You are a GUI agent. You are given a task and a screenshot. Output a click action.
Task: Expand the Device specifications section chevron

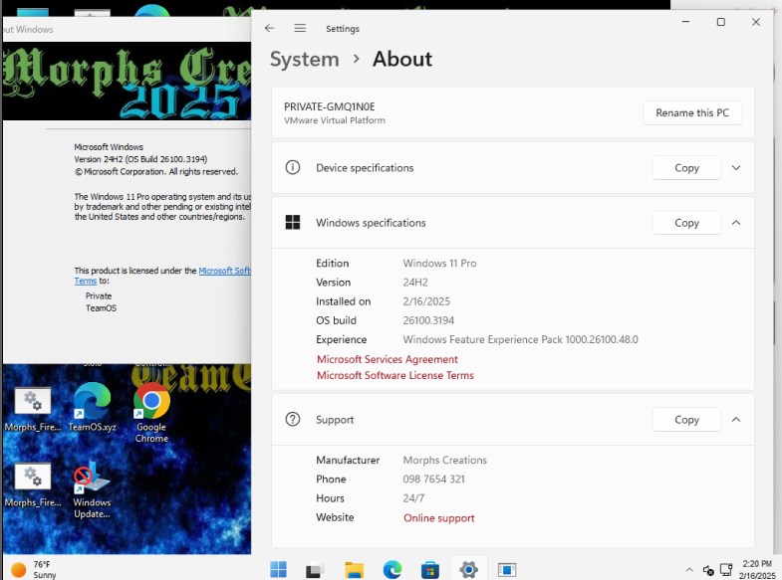click(x=736, y=168)
